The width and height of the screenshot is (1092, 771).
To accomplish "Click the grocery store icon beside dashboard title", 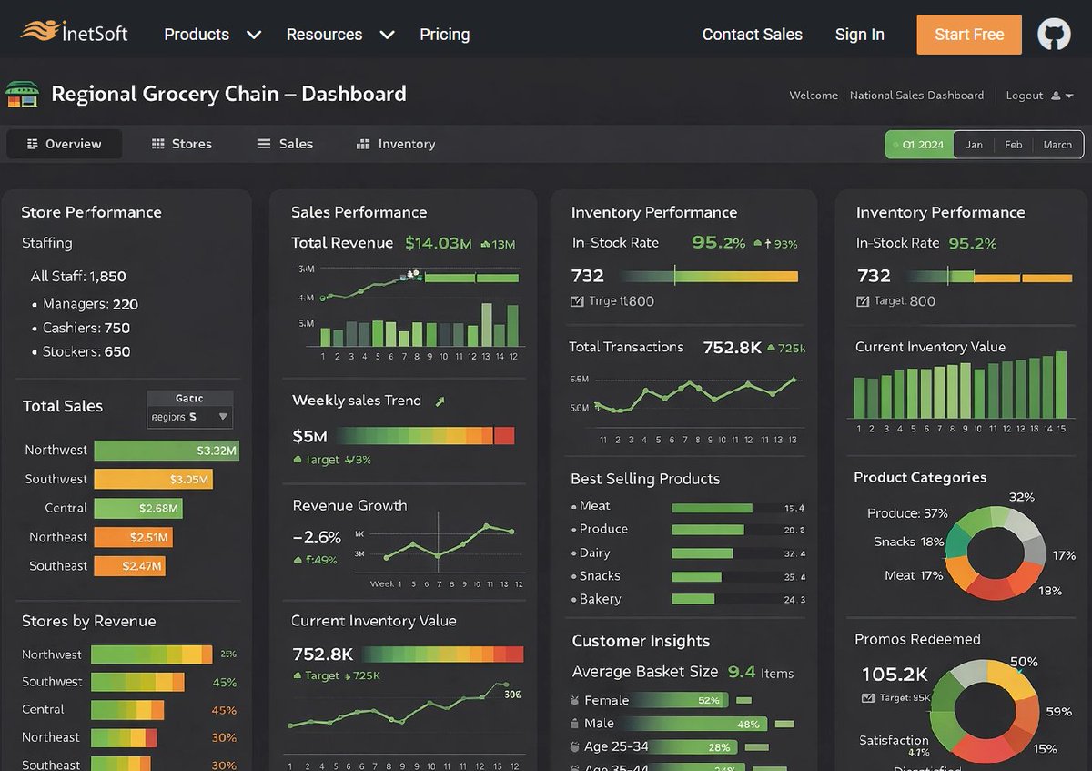I will [23, 94].
